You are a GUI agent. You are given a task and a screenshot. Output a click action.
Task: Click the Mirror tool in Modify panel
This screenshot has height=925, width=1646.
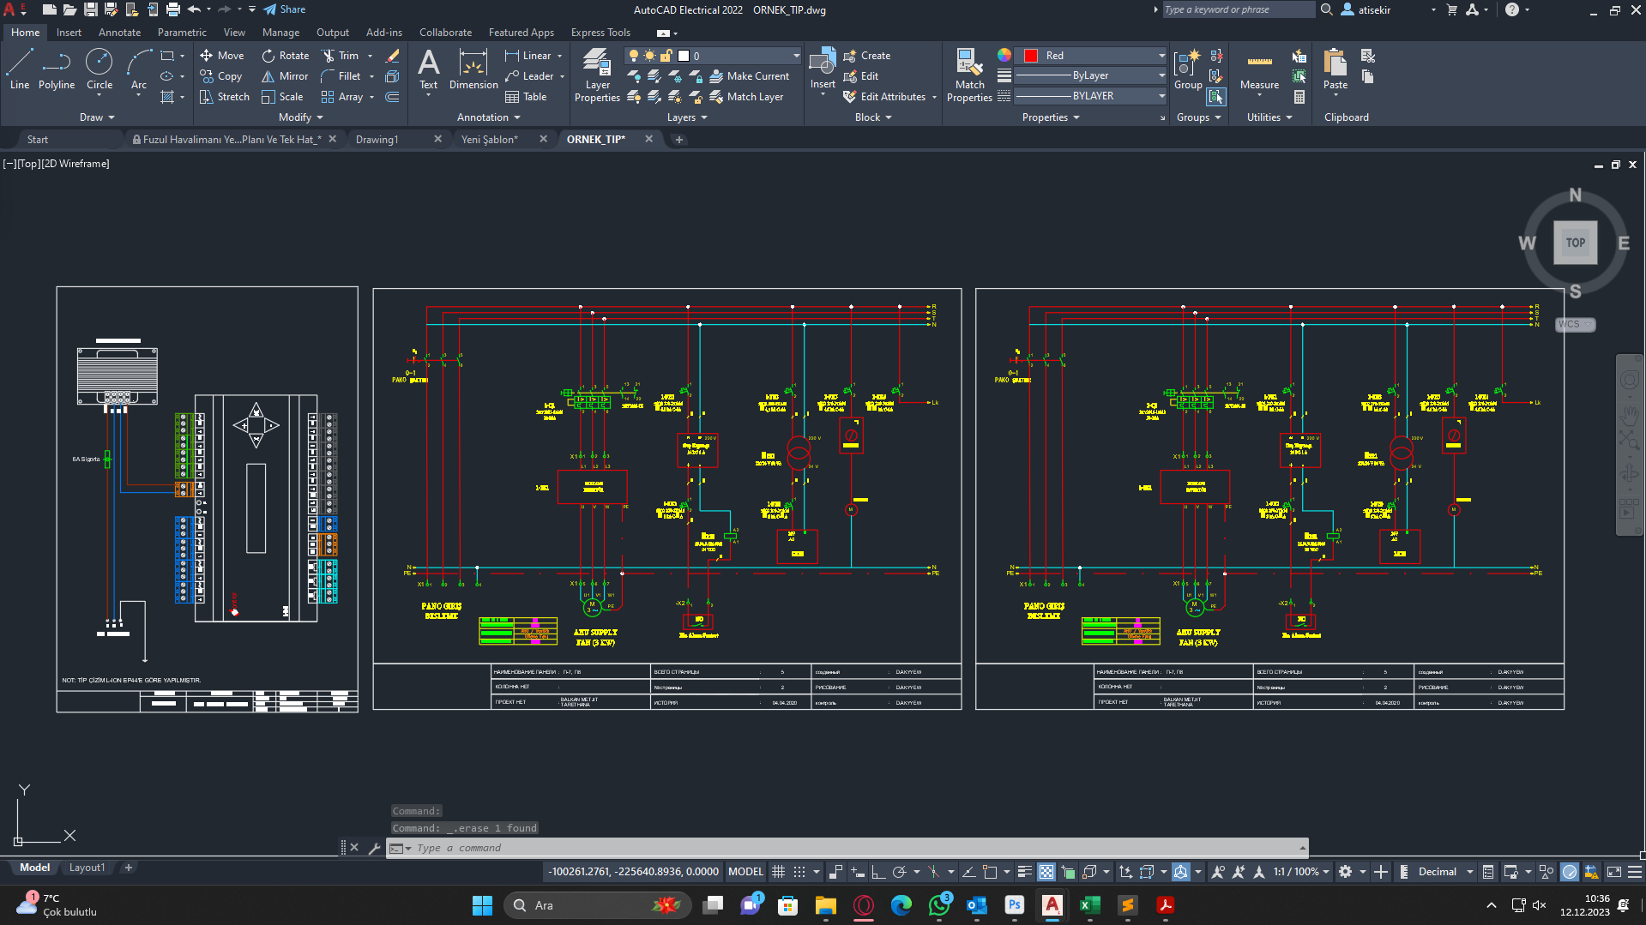tap(285, 76)
